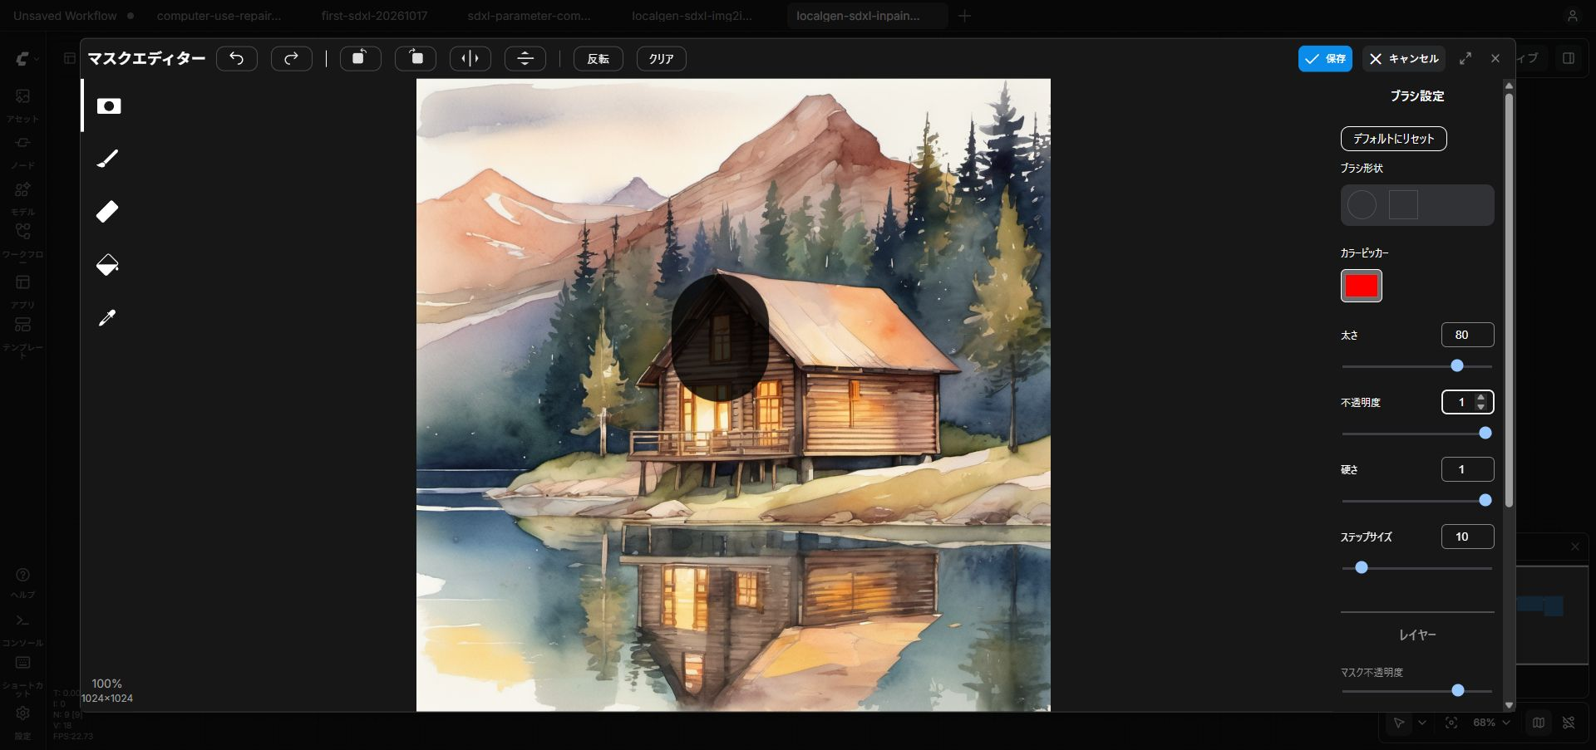The width and height of the screenshot is (1596, 750).
Task: Choose circle brush shape
Action: tap(1362, 205)
